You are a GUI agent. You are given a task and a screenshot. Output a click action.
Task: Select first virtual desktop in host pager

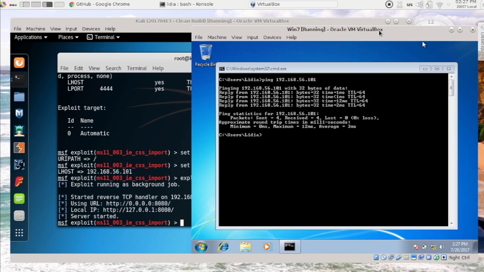click(x=25, y=5)
